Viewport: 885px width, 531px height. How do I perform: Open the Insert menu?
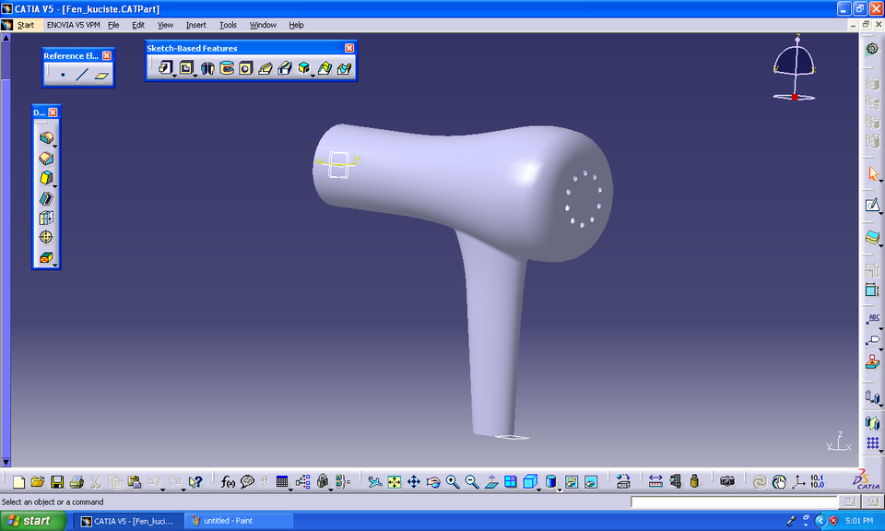196,25
